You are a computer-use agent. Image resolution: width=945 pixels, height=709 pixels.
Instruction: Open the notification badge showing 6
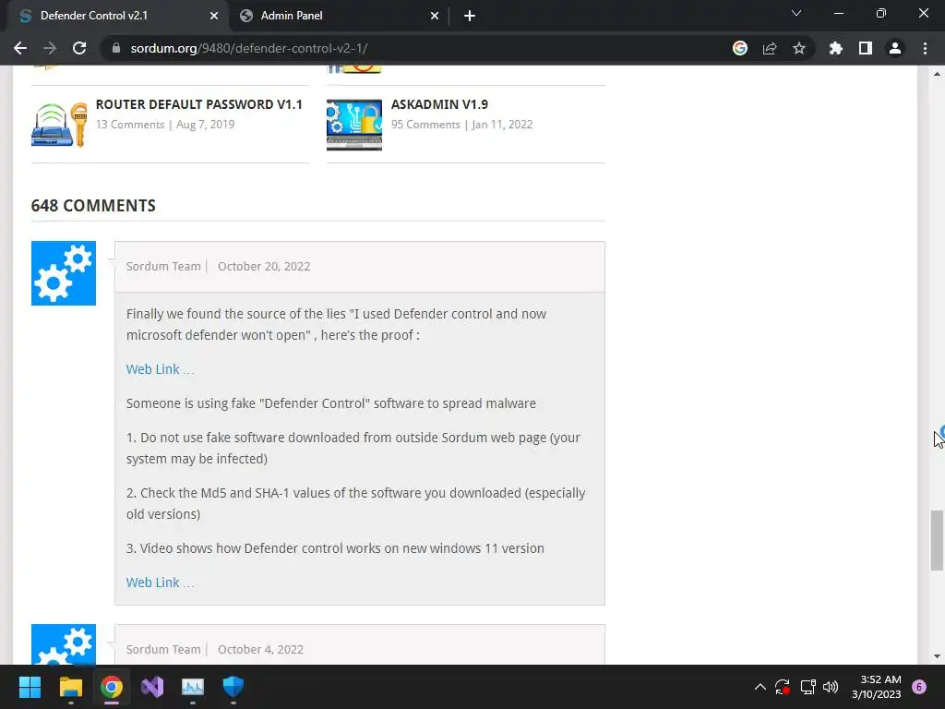(x=919, y=687)
